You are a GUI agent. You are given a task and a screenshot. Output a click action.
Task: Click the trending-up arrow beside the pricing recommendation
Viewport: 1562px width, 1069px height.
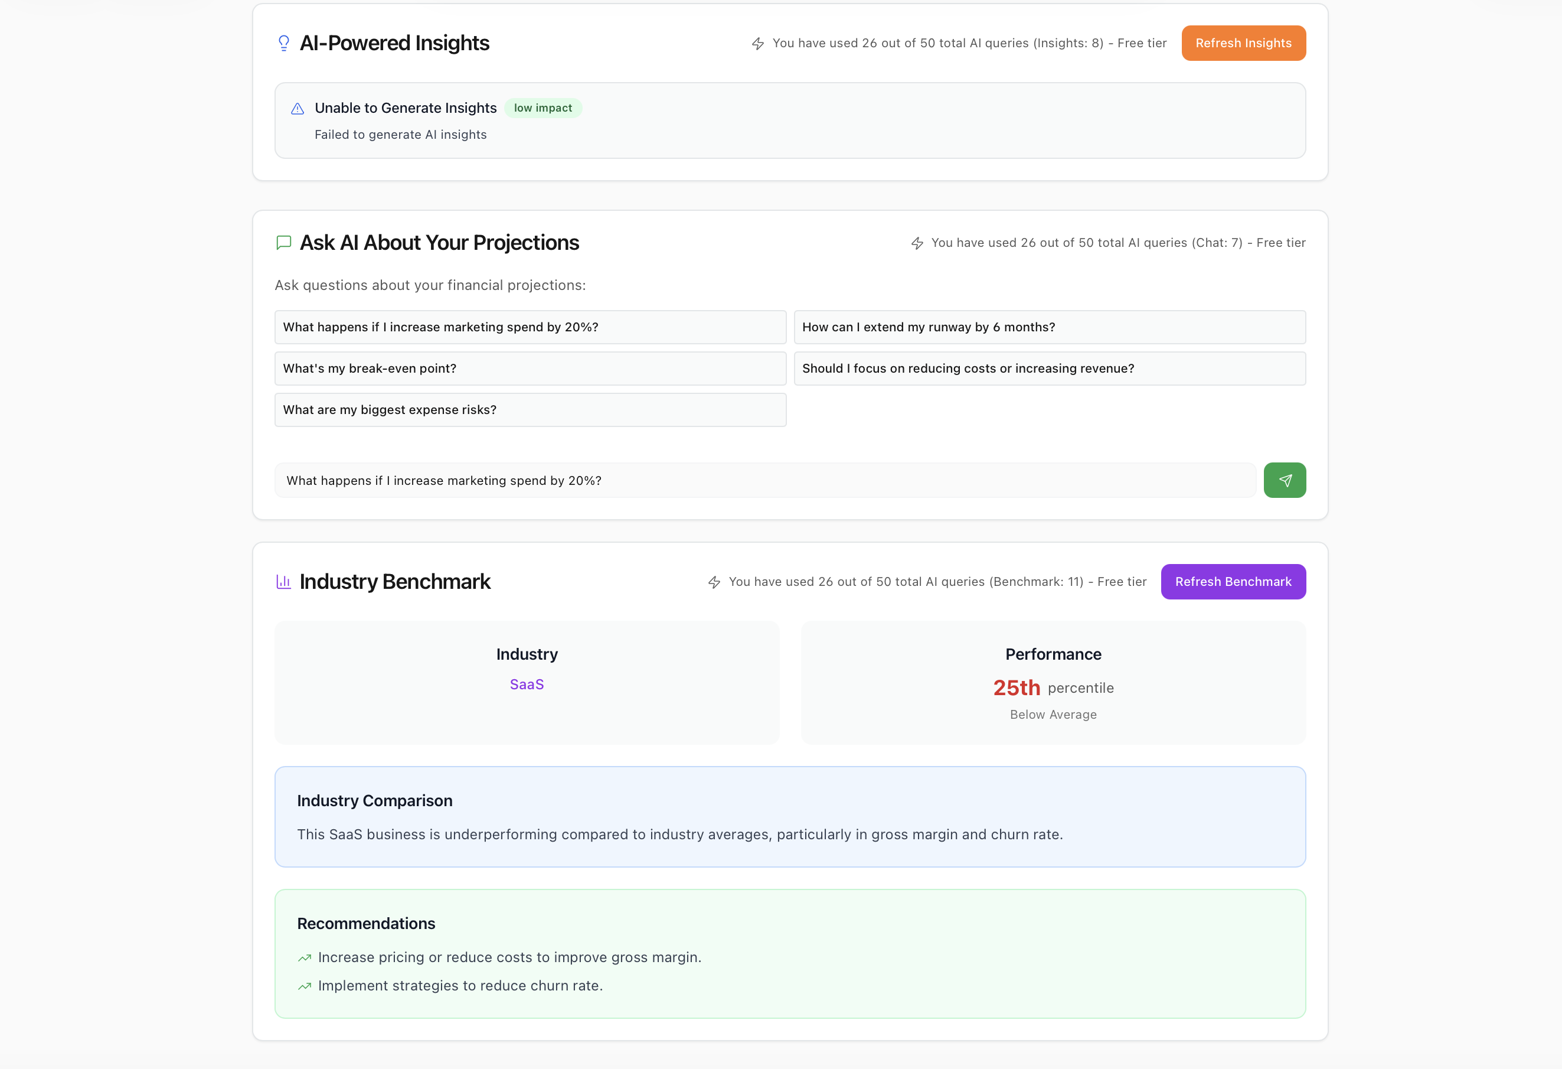point(305,957)
